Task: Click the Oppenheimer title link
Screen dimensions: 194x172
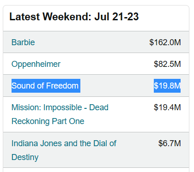Action: pos(36,64)
